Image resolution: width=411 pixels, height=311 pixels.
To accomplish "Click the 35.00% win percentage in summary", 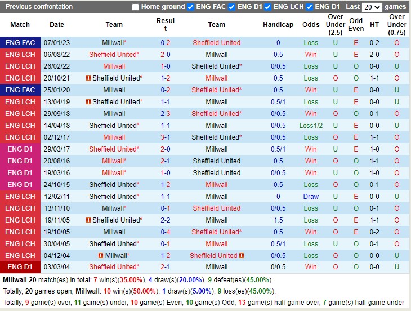I will pos(131,280).
